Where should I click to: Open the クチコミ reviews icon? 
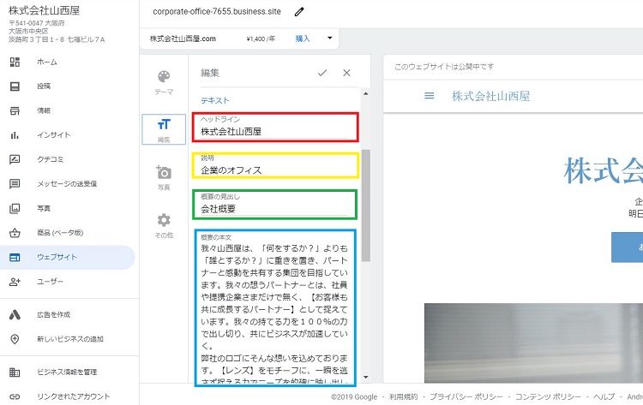[15, 159]
